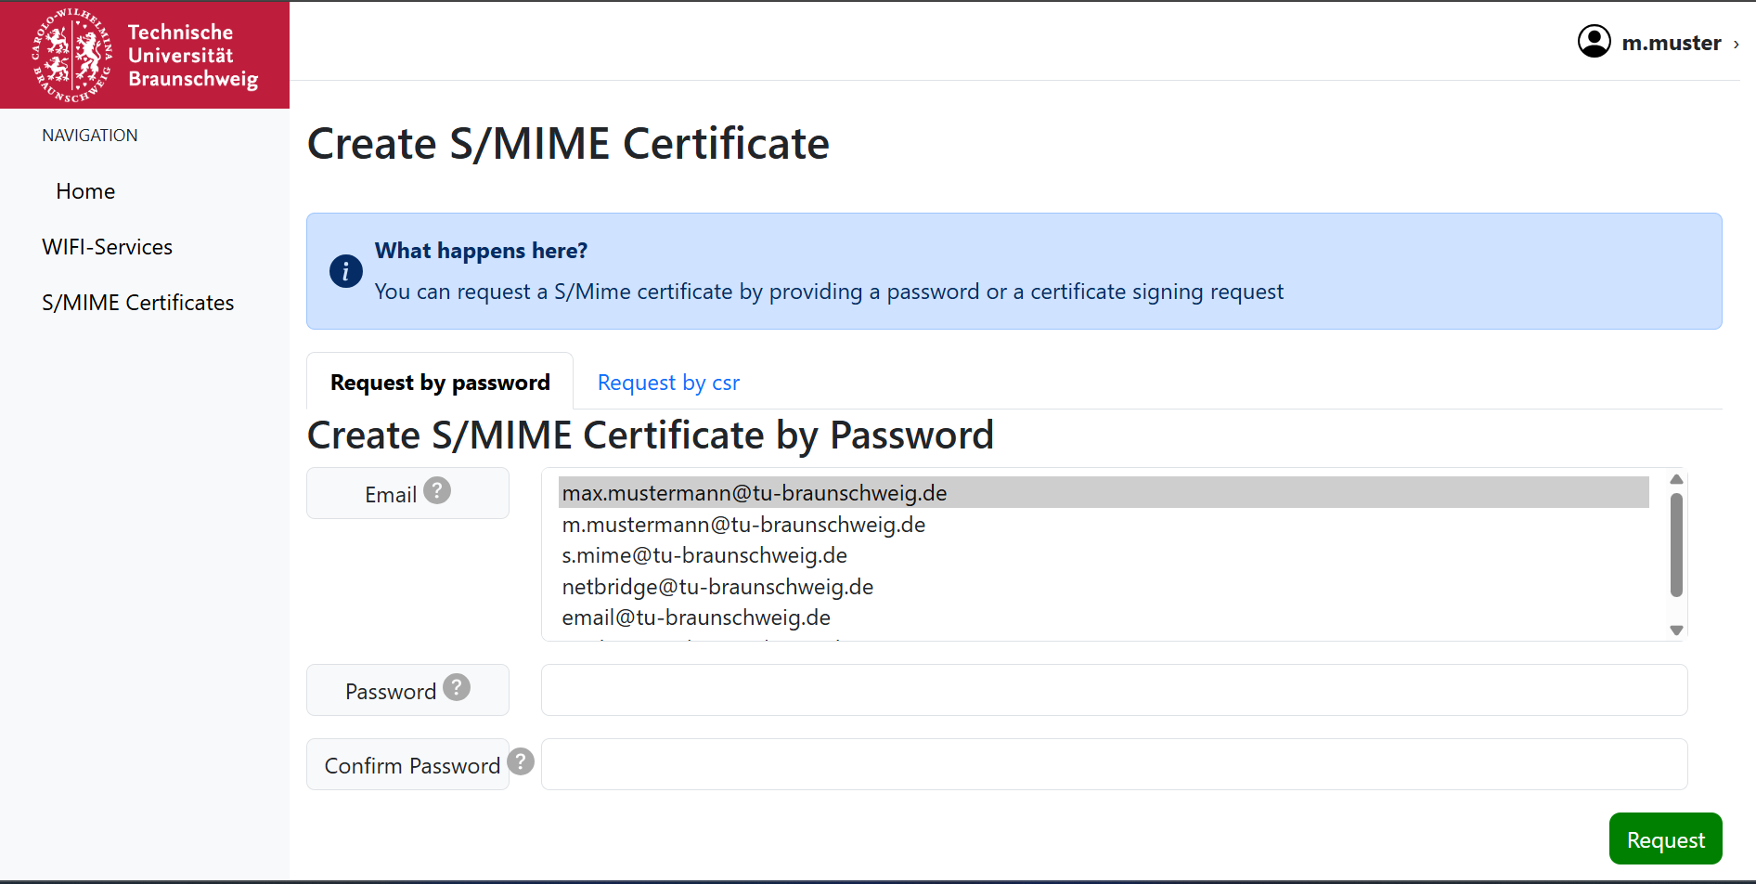
Task: Click the Confirm Password help icon
Action: point(521,761)
